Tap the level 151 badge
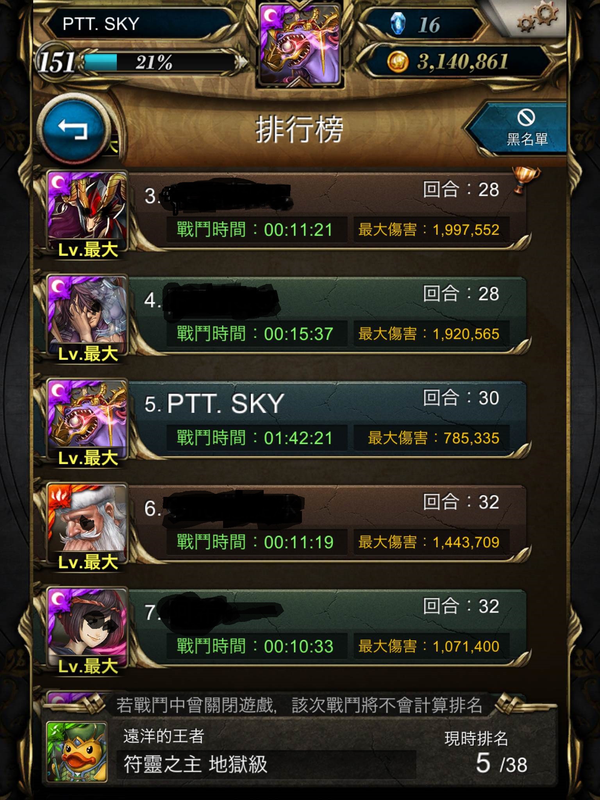The width and height of the screenshot is (600, 800). click(55, 61)
